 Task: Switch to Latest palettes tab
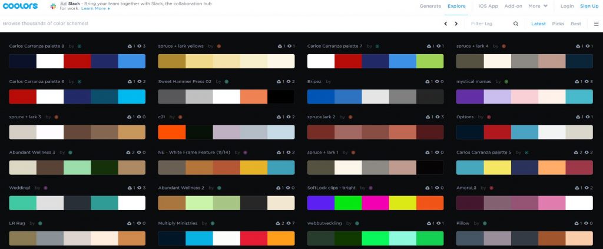(538, 24)
